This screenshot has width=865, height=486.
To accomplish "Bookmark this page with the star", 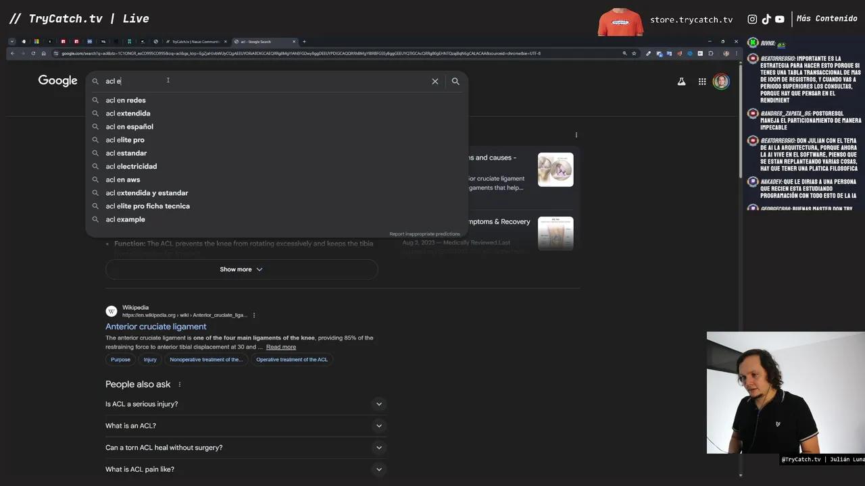I will click(634, 53).
